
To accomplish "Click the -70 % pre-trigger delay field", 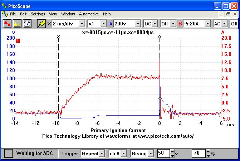I will pos(199,153).
